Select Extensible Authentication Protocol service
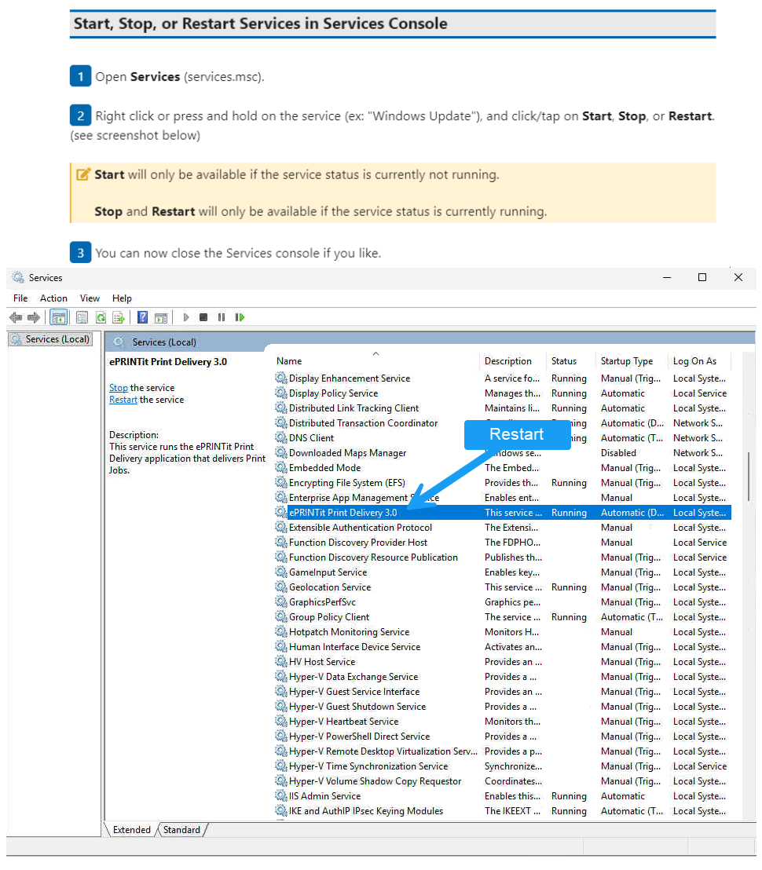 click(x=502, y=527)
